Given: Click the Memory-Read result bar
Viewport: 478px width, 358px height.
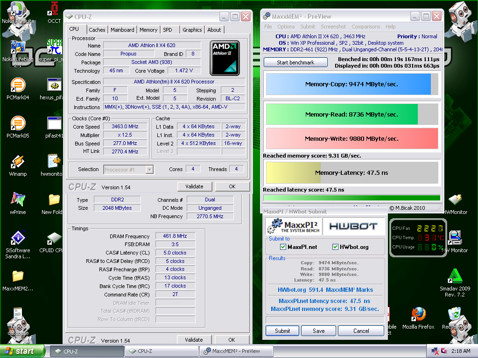Looking at the screenshot, I should [x=352, y=115].
